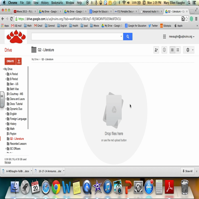Screen dimensions: 199x199
Task: Open the 10-17-14 Announce doc download menu arrow
Action: 64,171
